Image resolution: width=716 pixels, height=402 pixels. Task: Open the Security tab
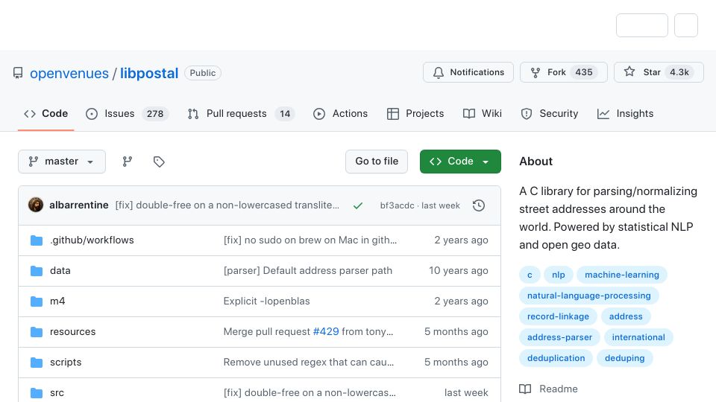[550, 113]
